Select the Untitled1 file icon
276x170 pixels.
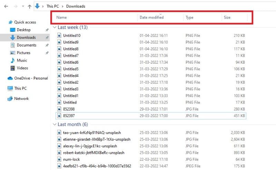(59, 96)
